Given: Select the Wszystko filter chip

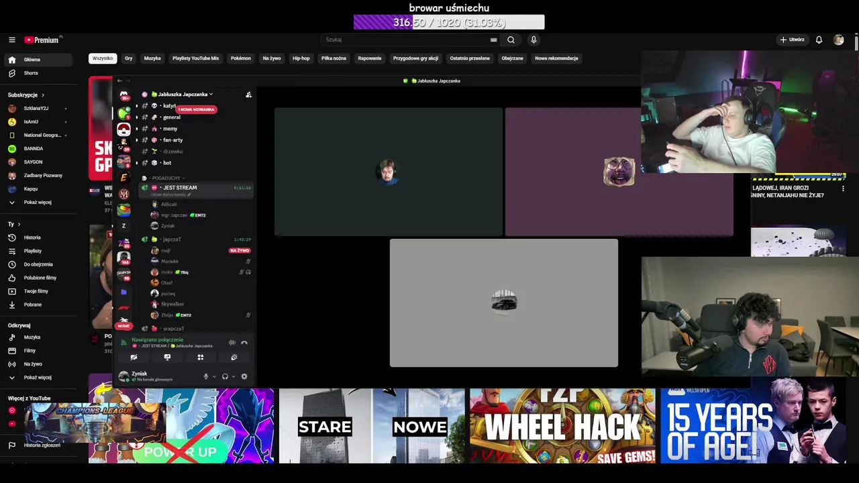Looking at the screenshot, I should 103,58.
